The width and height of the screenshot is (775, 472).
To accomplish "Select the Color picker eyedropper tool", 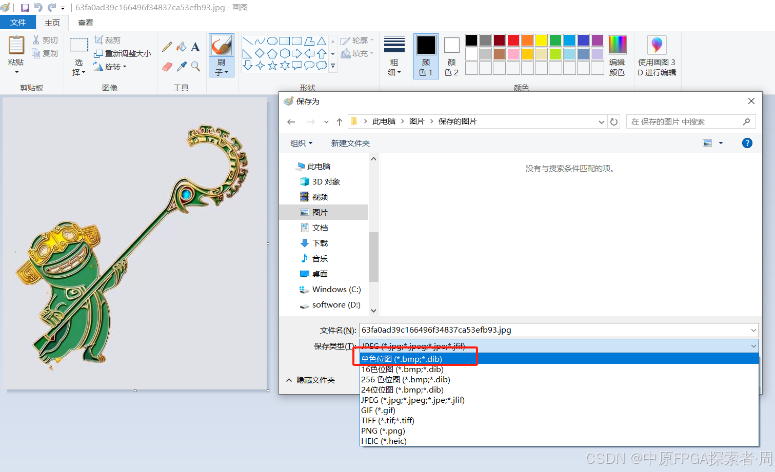I will pyautogui.click(x=181, y=67).
